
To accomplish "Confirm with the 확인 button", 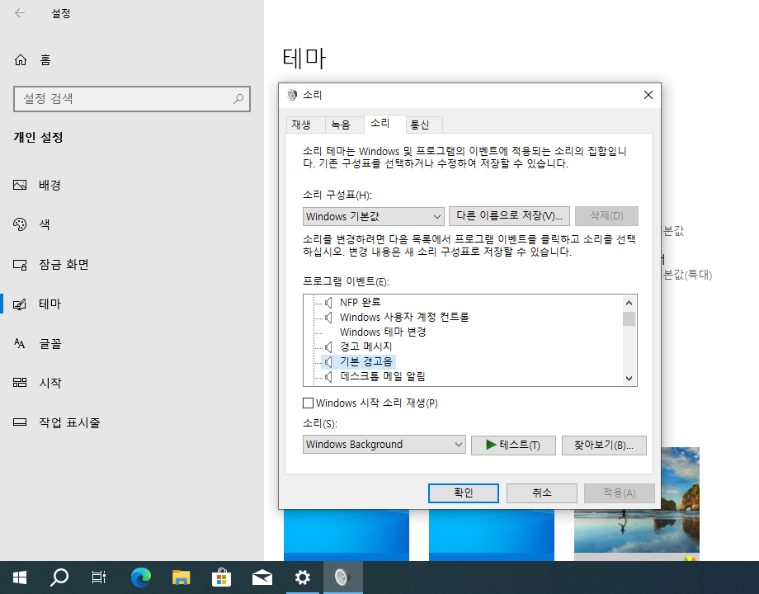I will [x=464, y=493].
